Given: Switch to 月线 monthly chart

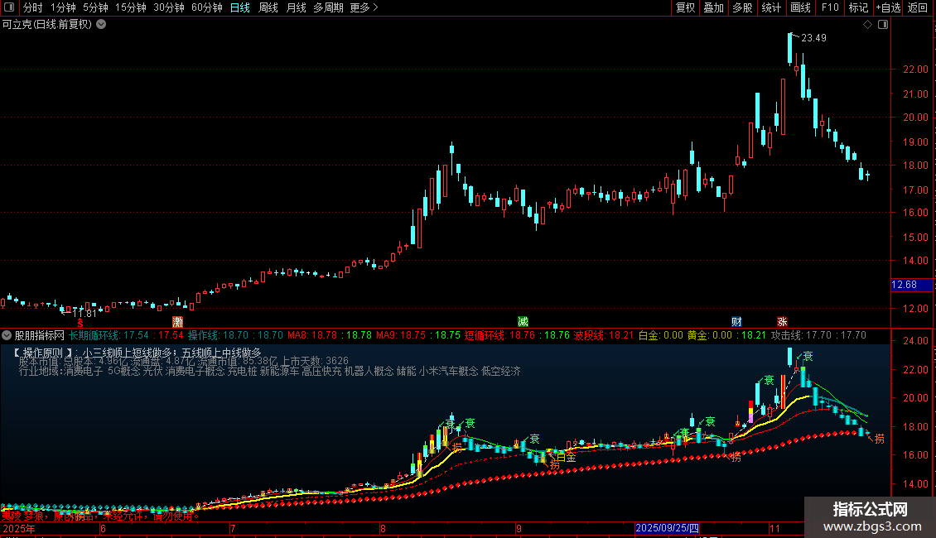Looking at the screenshot, I should (x=296, y=7).
